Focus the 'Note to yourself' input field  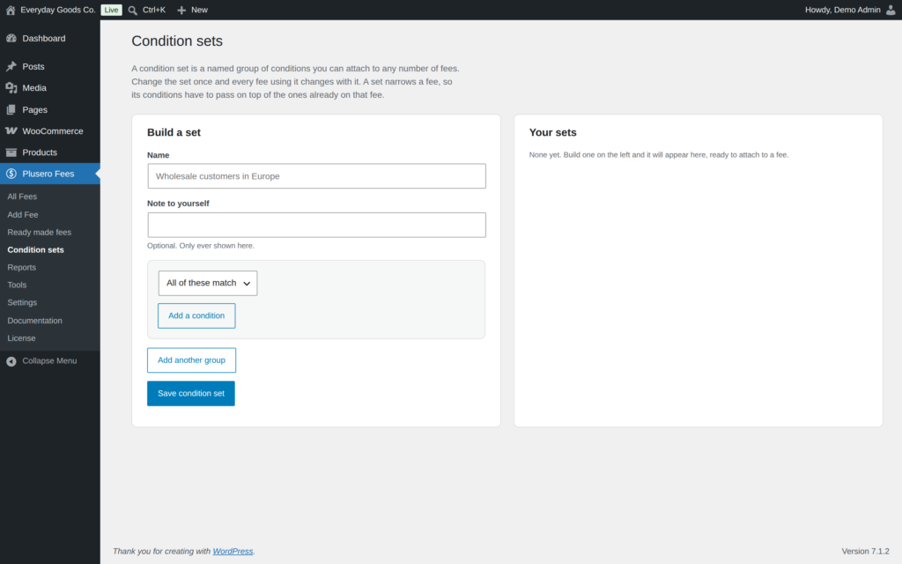[x=316, y=225]
